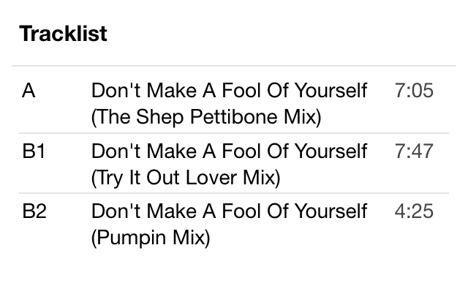Click the word Pumpin in track B2
The width and height of the screenshot is (468, 286).
[x=132, y=238]
